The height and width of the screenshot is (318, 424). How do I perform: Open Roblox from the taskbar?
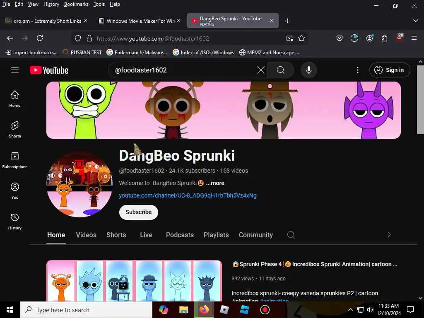pyautogui.click(x=224, y=310)
